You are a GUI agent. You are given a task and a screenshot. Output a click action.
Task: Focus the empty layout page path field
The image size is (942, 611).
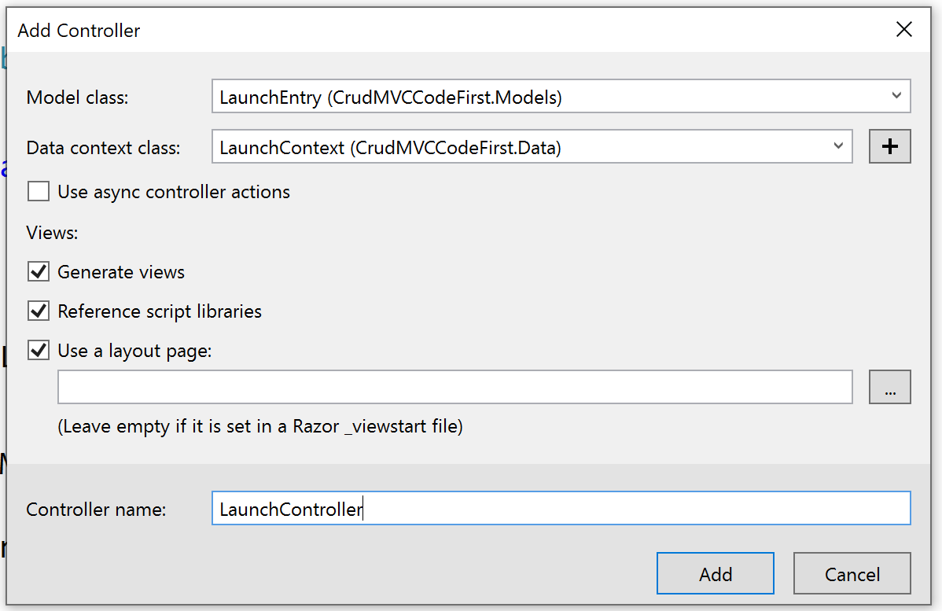click(454, 387)
